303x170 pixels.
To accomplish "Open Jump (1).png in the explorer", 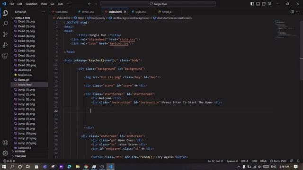I will coord(27,90).
